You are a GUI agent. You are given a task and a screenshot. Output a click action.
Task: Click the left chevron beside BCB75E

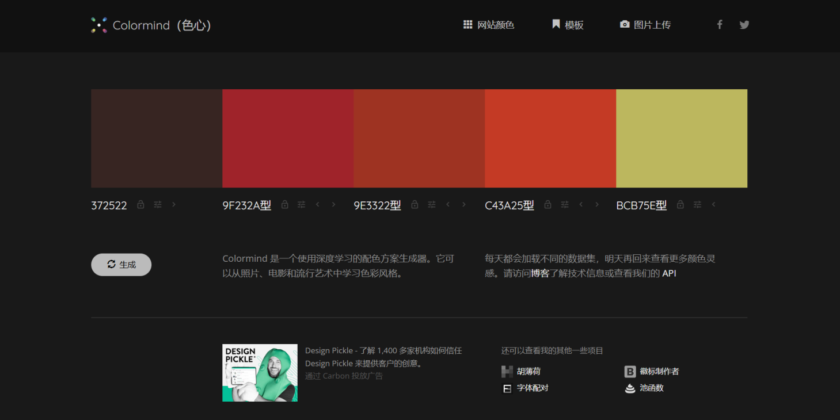point(713,204)
